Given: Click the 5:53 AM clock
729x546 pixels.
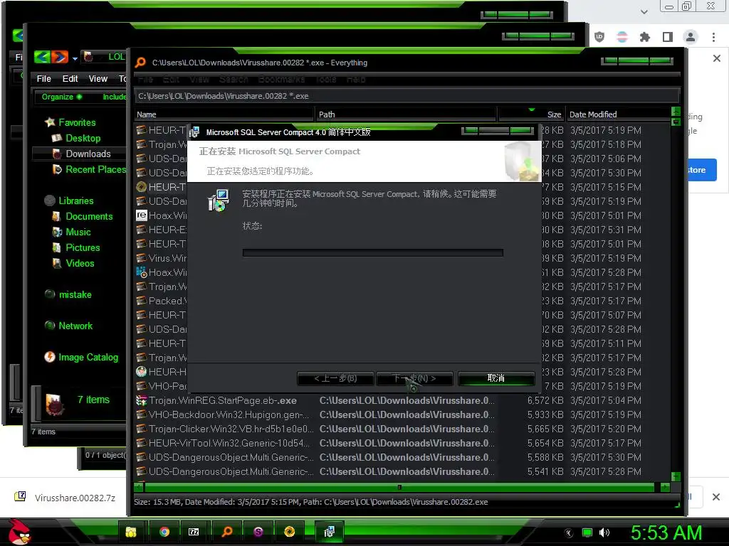Looking at the screenshot, I should tap(666, 532).
